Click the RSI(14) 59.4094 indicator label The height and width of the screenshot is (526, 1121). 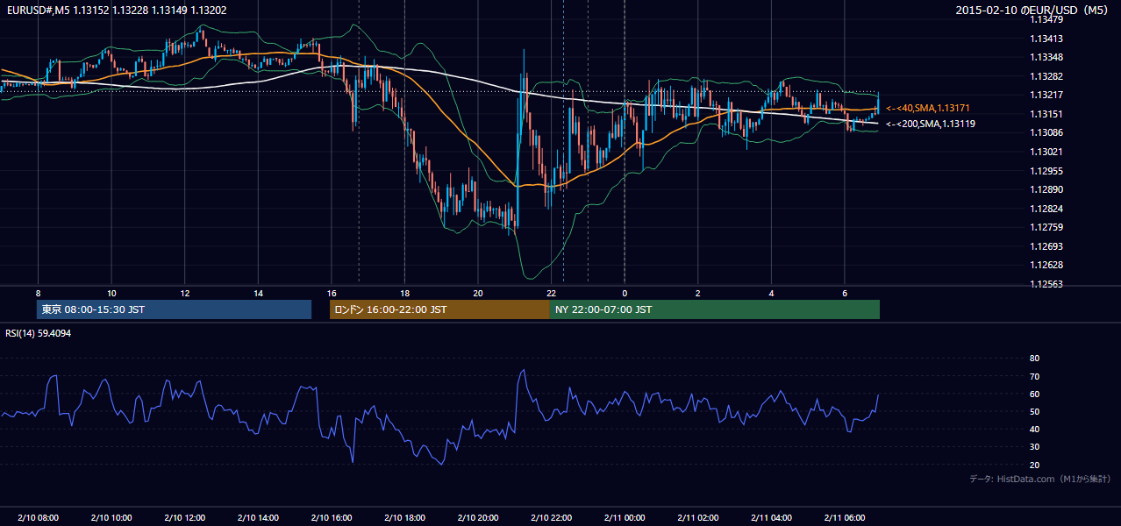point(38,333)
